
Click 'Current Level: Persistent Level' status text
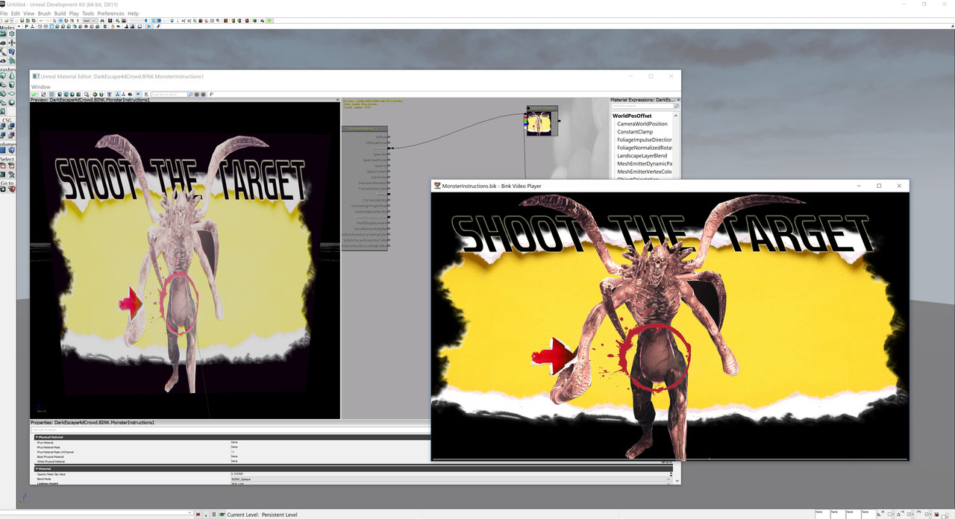click(x=262, y=515)
